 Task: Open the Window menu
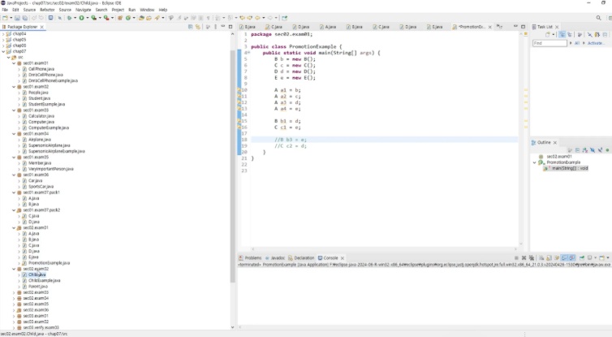click(x=147, y=10)
